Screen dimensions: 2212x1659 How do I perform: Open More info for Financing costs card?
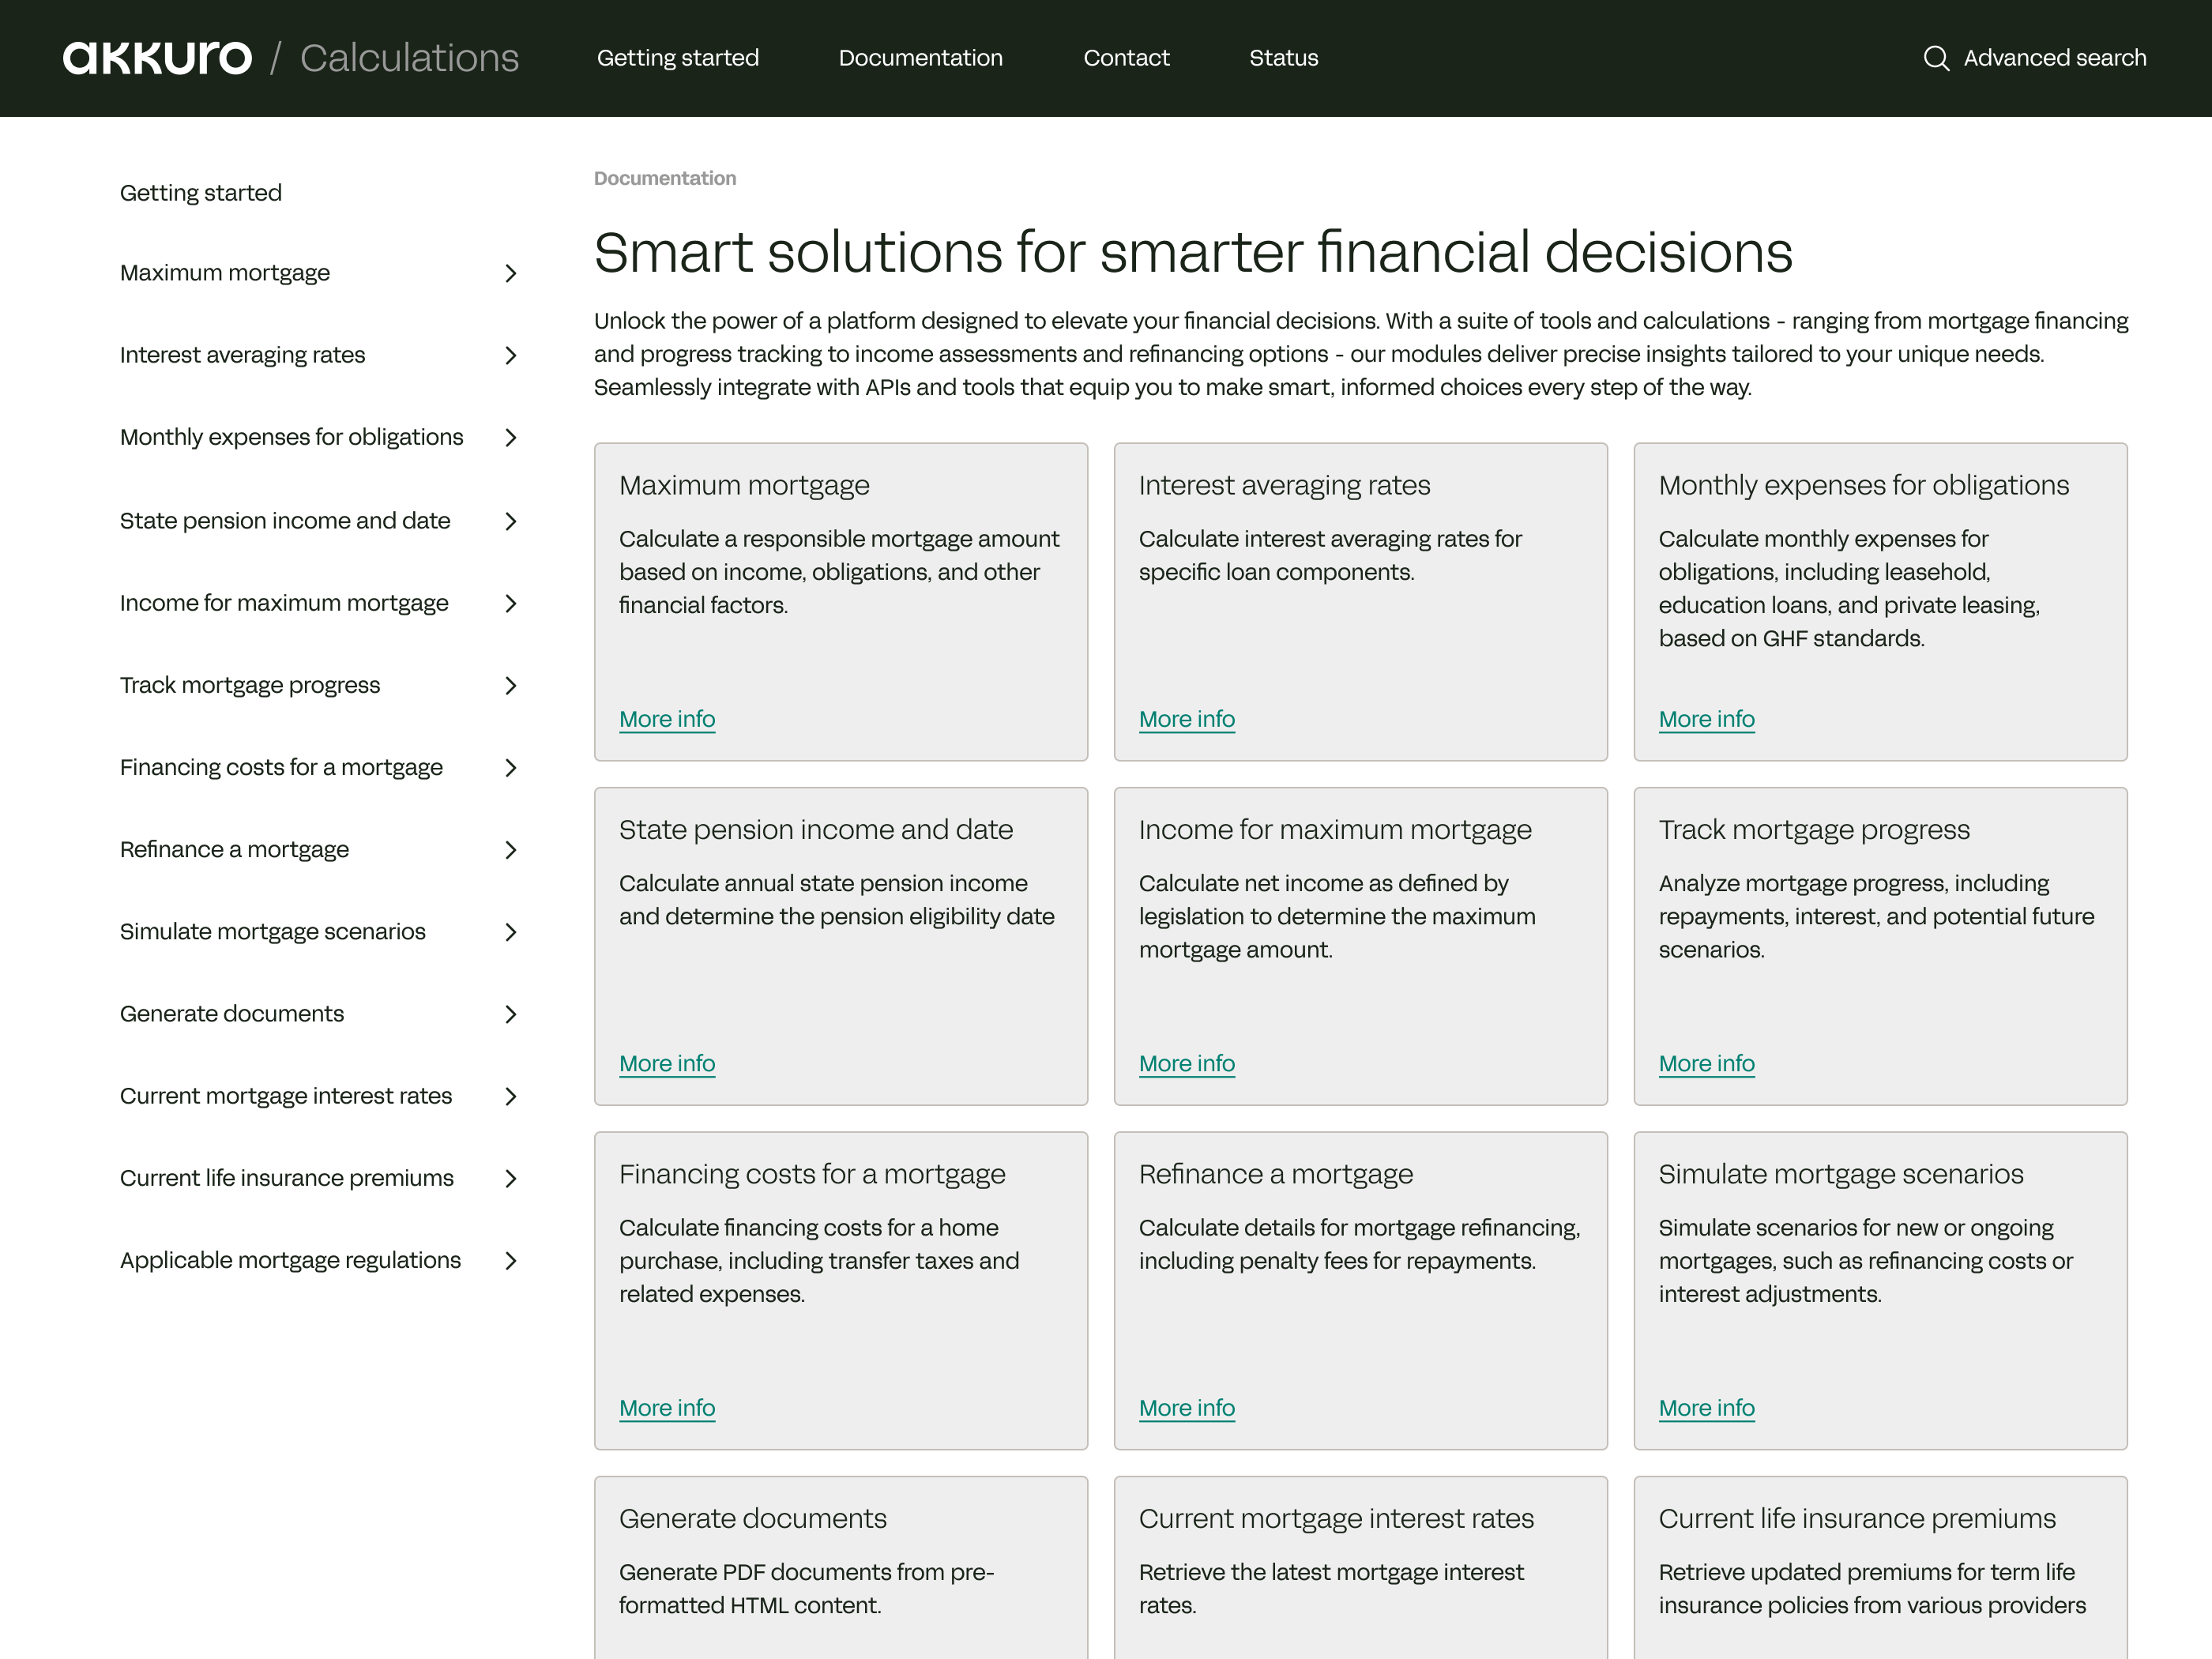(667, 1407)
